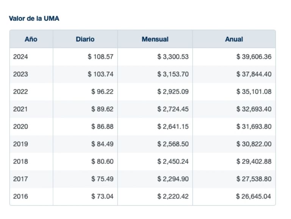Click monthly value $ 2,450.24
291x219 pixels.
click(173, 162)
